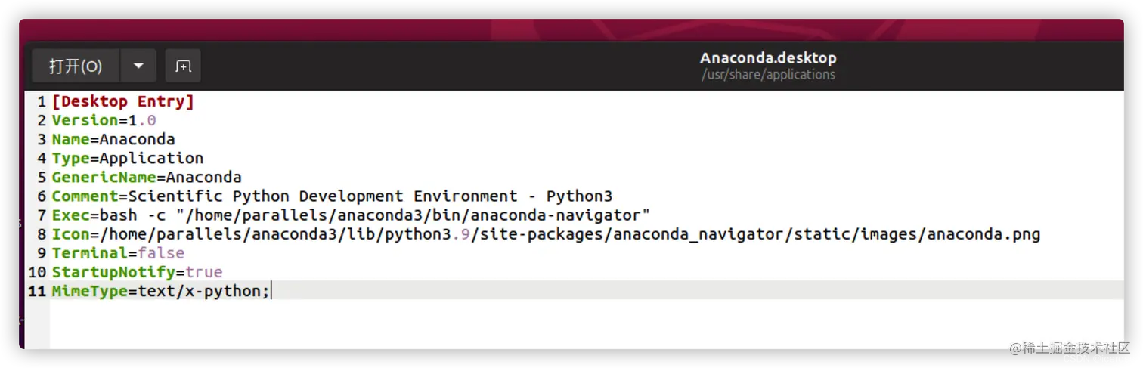This screenshot has width=1143, height=368.
Task: Click the 打开(O) open button
Action: (75, 66)
